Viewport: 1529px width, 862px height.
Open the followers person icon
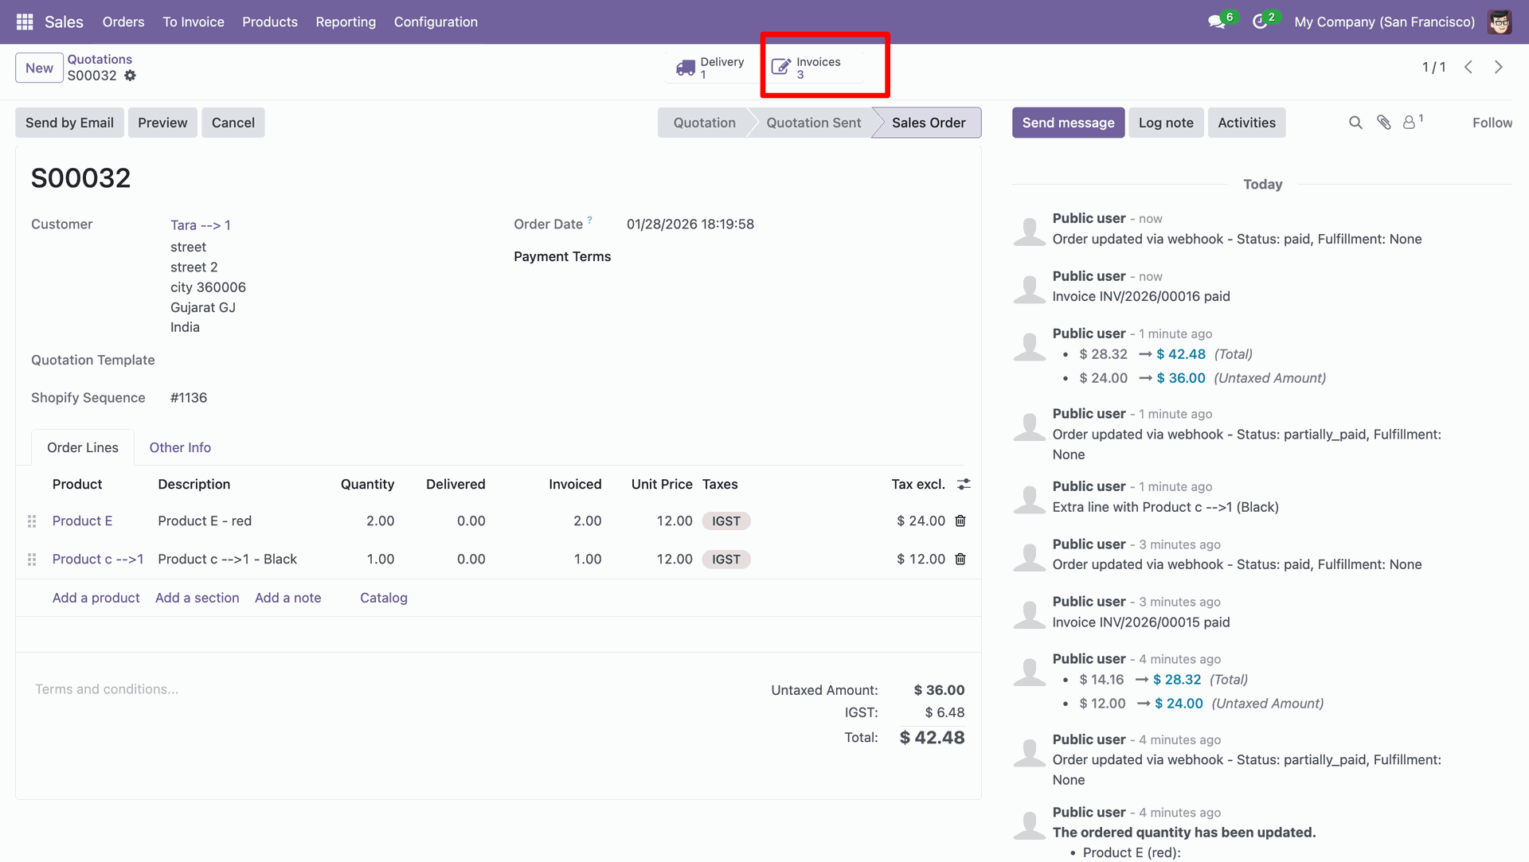point(1410,123)
